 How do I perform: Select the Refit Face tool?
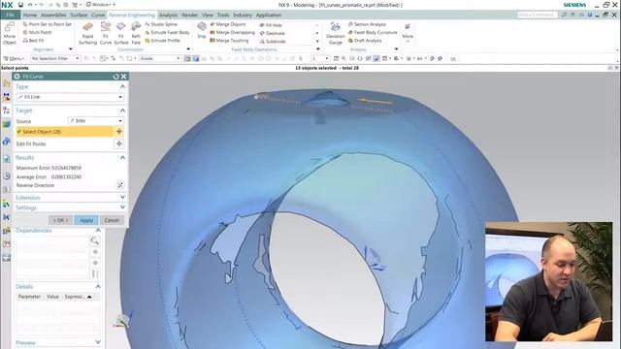[136, 33]
